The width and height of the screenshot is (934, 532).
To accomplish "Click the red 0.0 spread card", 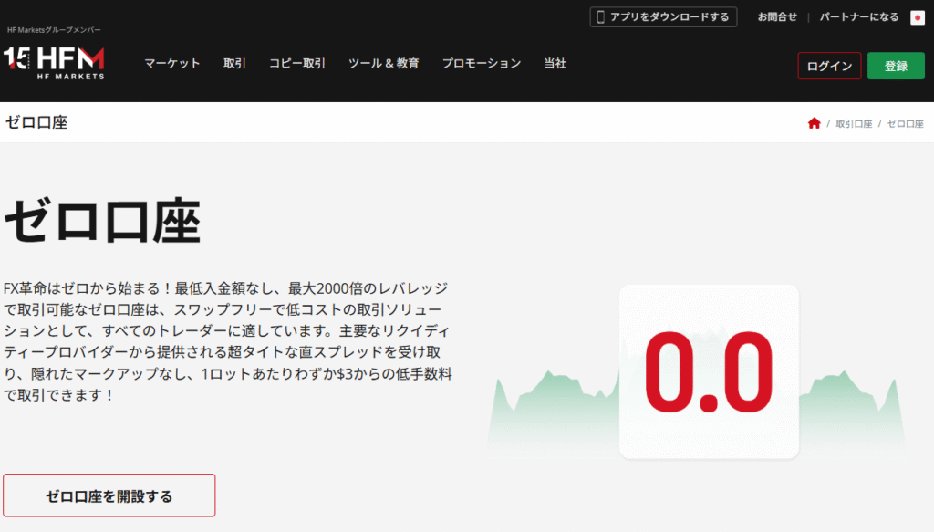I will [x=709, y=370].
